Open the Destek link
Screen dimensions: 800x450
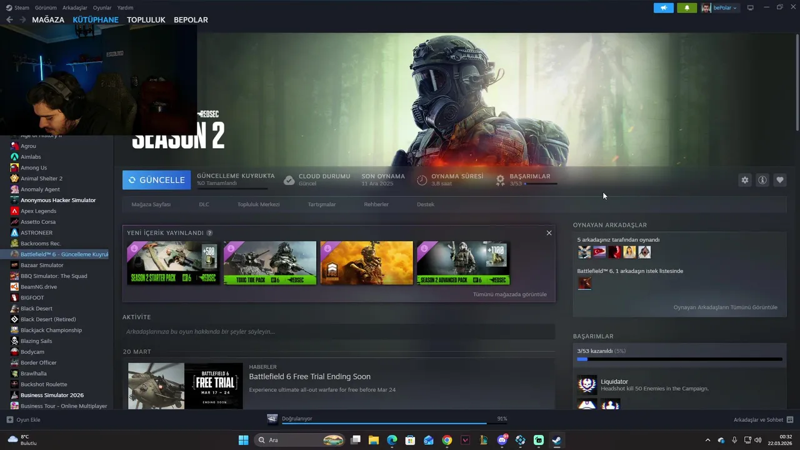(x=425, y=204)
